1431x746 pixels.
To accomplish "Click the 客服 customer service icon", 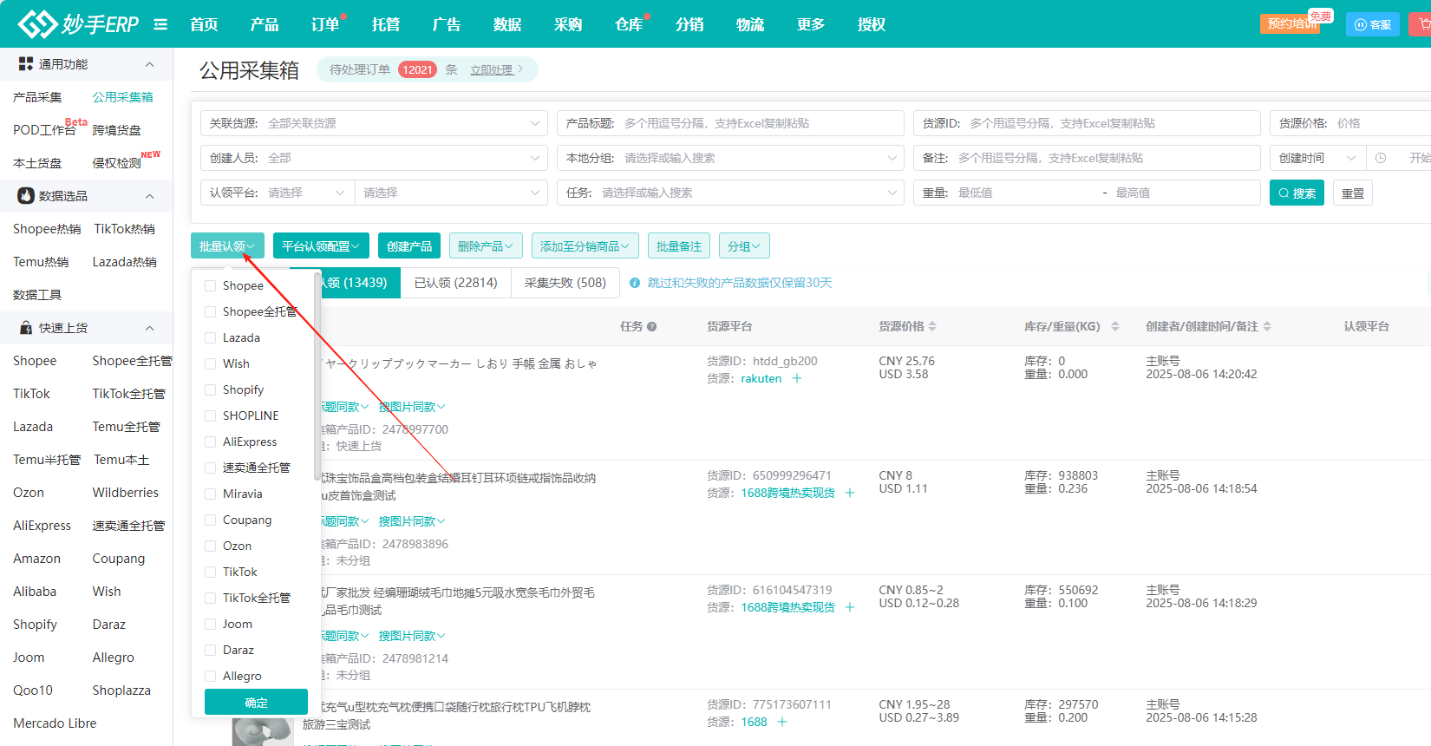I will pos(1372,24).
